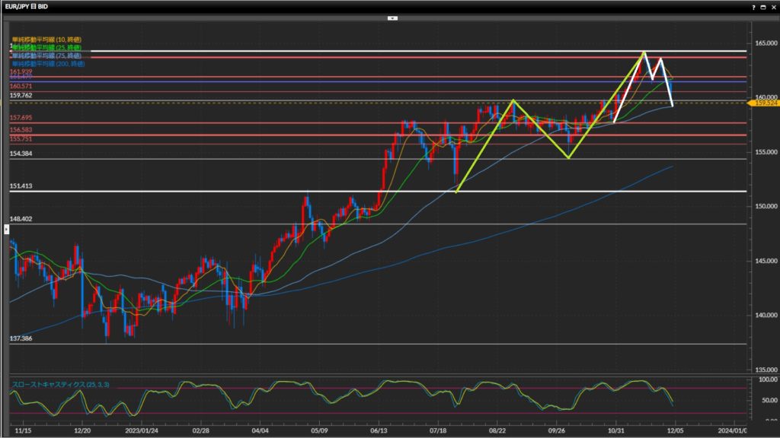This screenshot has width=780, height=438.
Task: Expand the top toolbar dropdown arrow
Action: pyautogui.click(x=392, y=17)
